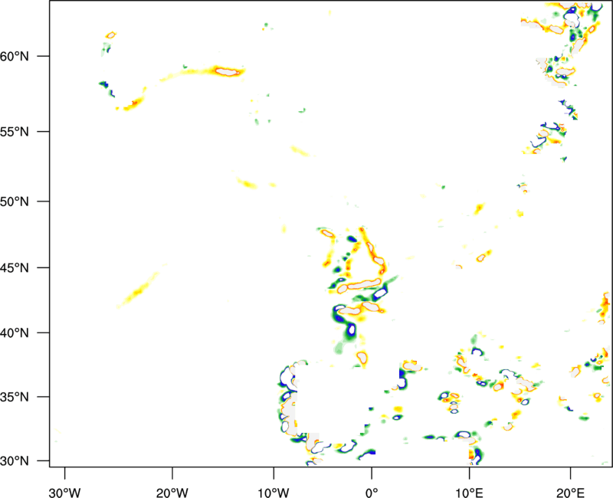613x498 pixels.
Task: Click the 35°N latitude label
Action: click(15, 397)
